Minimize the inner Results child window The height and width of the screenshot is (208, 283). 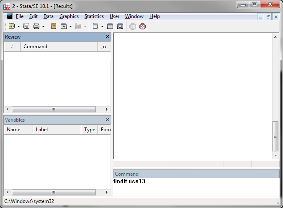[x=260, y=17]
